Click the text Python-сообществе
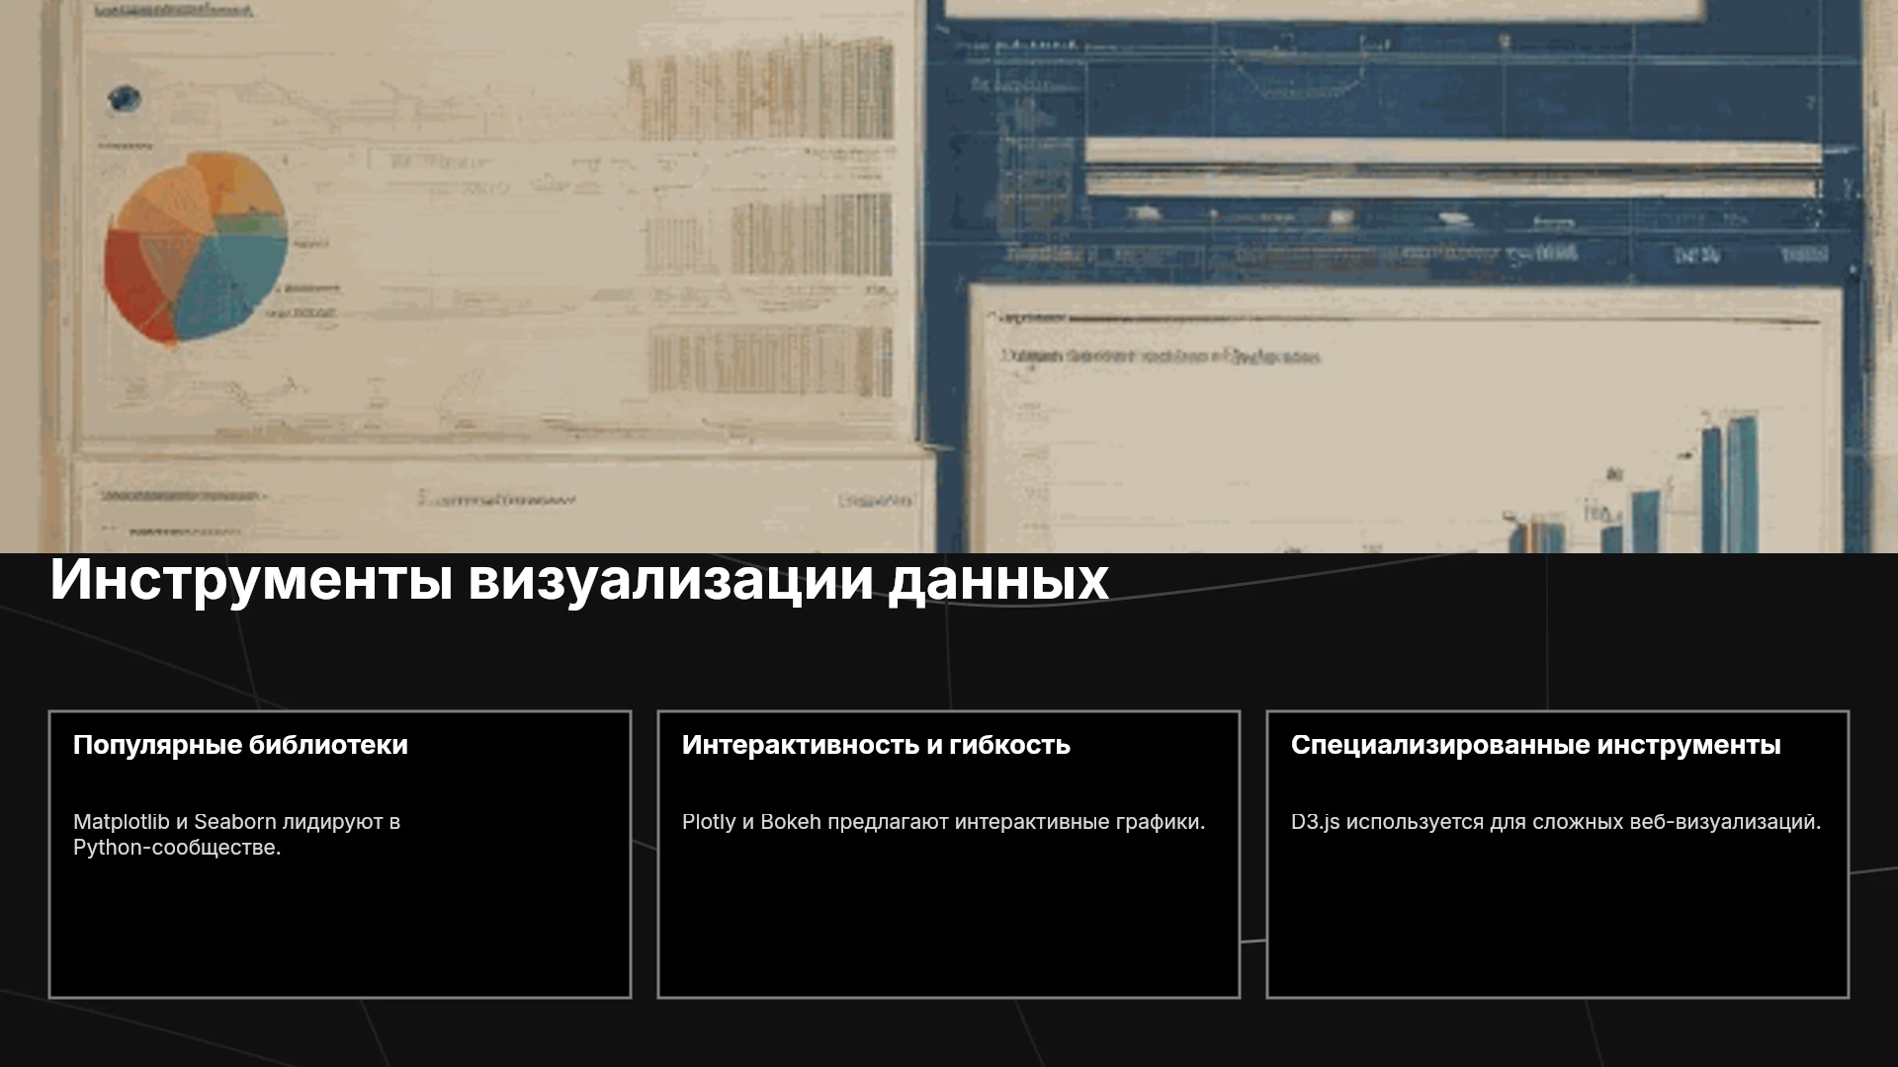The height and width of the screenshot is (1067, 1898). pyautogui.click(x=177, y=848)
